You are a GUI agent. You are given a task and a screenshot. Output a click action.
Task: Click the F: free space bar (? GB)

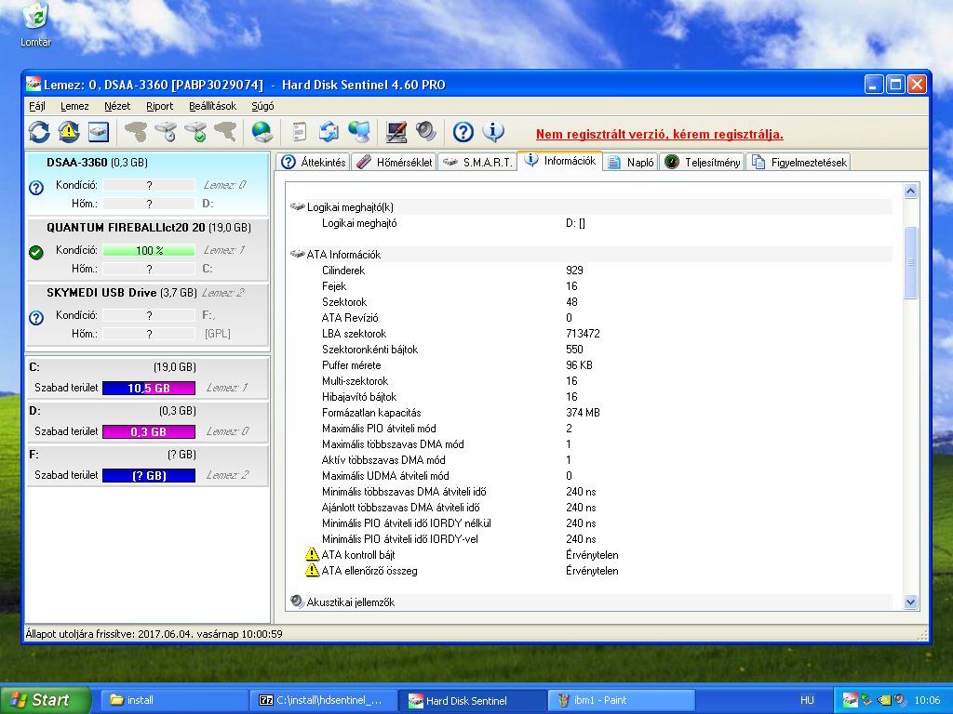149,475
